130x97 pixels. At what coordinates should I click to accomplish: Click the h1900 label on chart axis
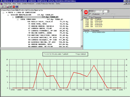pyautogui.click(x=94, y=90)
